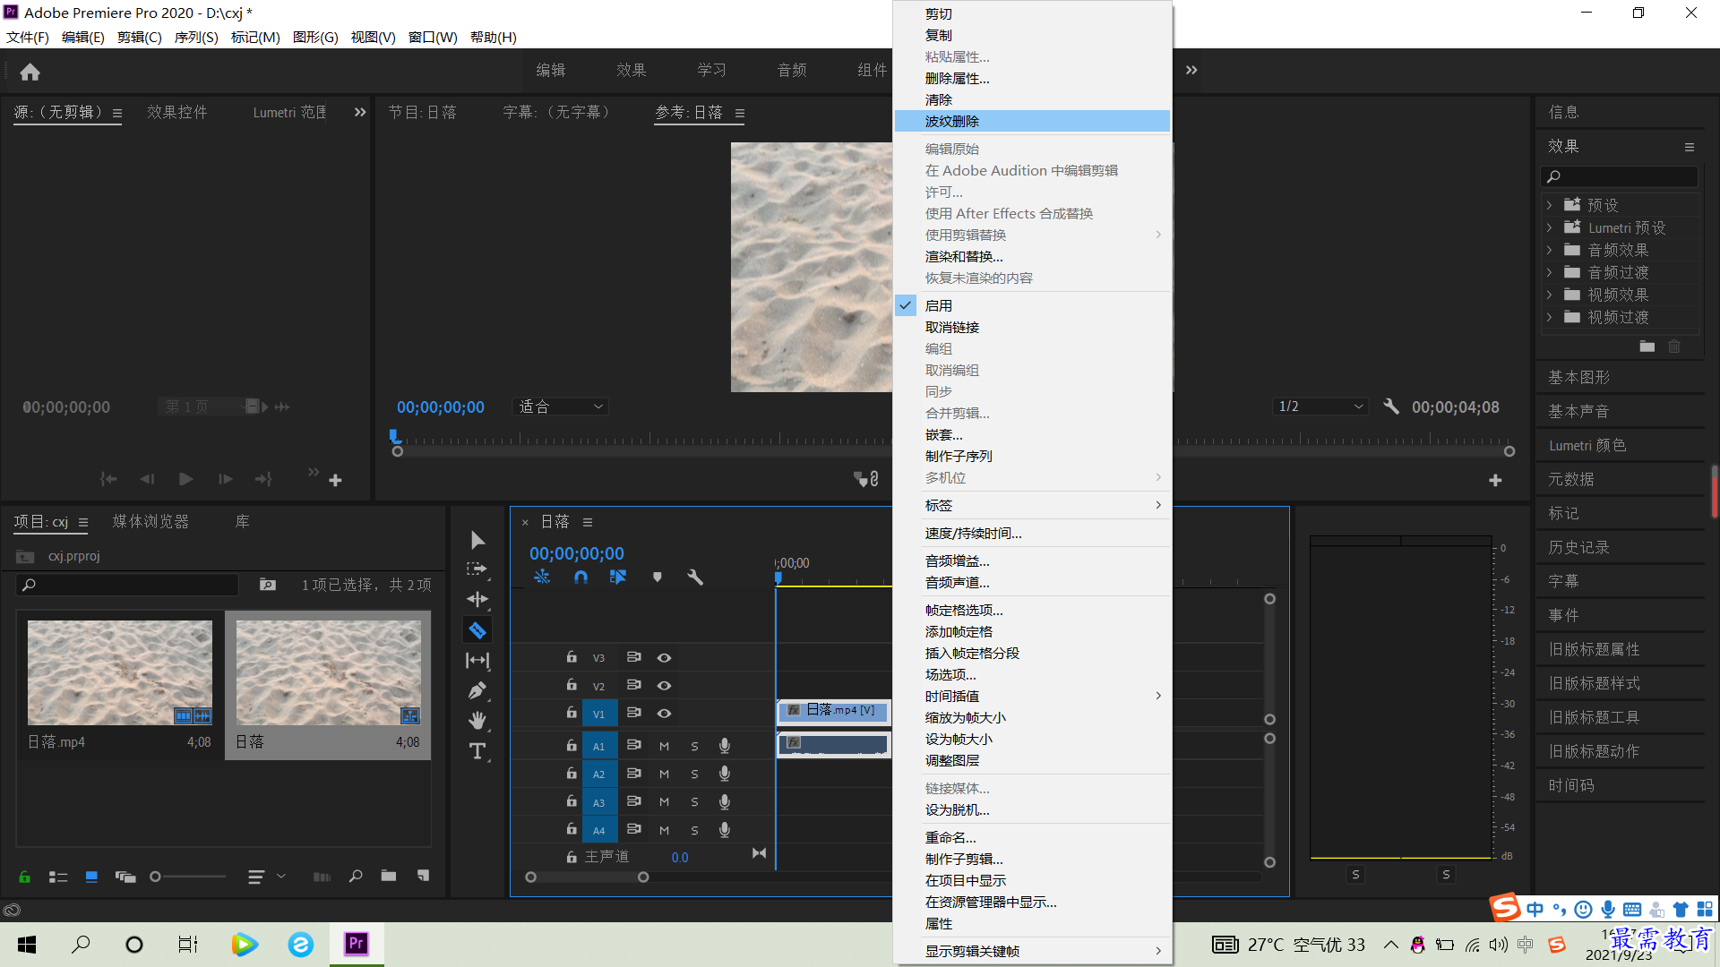Click the button editor plus in program monitor

click(1495, 481)
